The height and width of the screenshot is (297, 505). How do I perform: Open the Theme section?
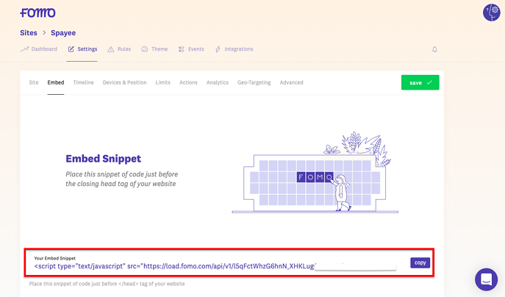(x=154, y=49)
